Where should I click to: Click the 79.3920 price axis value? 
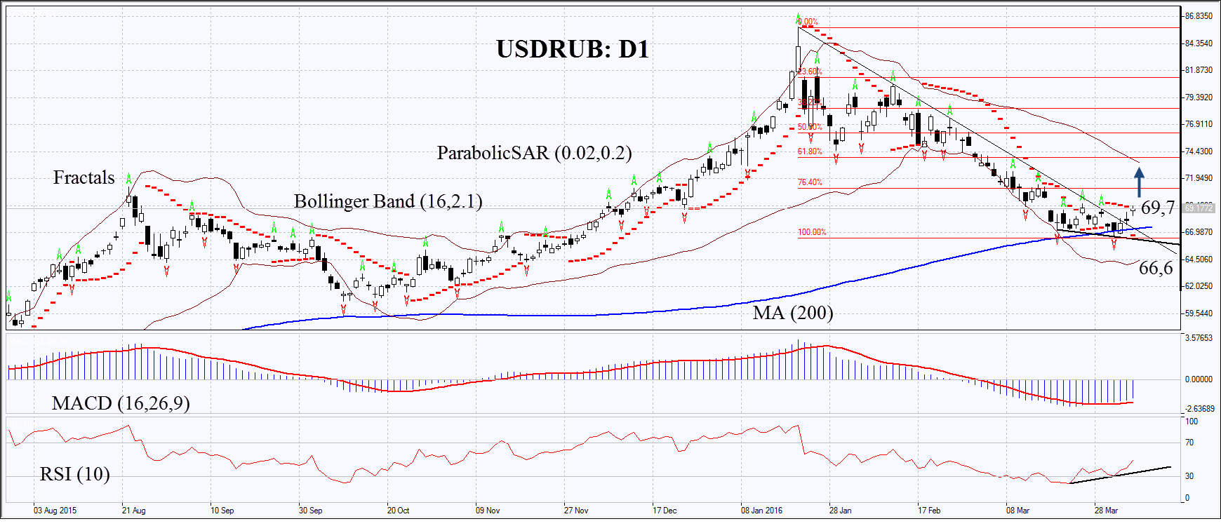click(x=1199, y=97)
